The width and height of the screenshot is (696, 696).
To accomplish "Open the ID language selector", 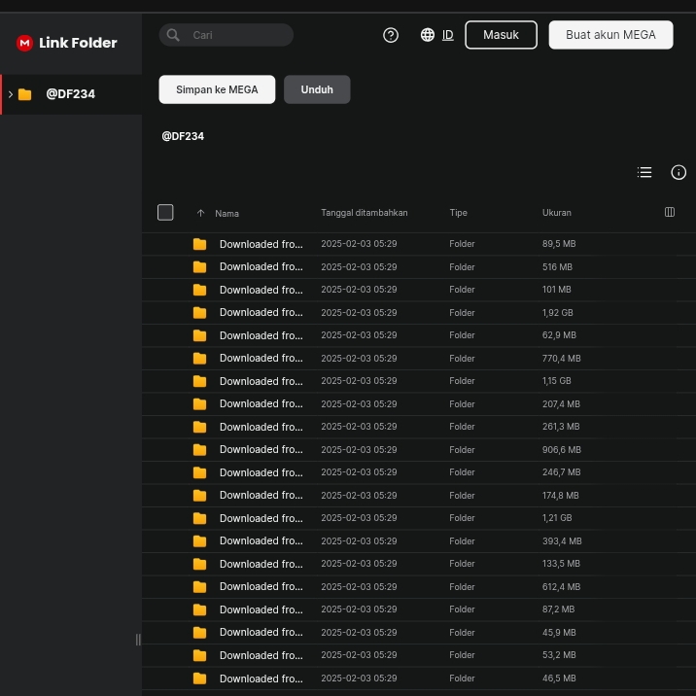I will (x=447, y=35).
